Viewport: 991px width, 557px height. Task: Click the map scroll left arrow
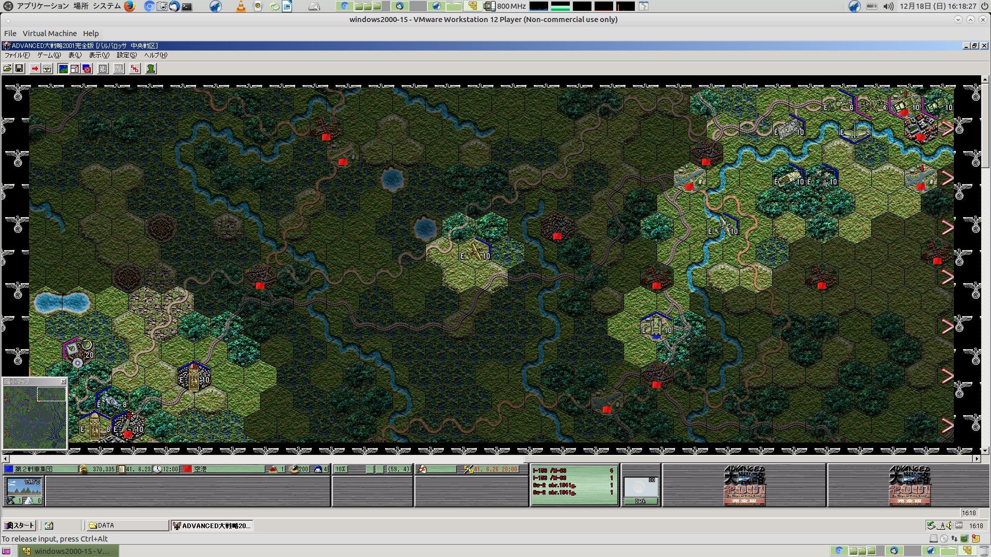tap(6, 458)
